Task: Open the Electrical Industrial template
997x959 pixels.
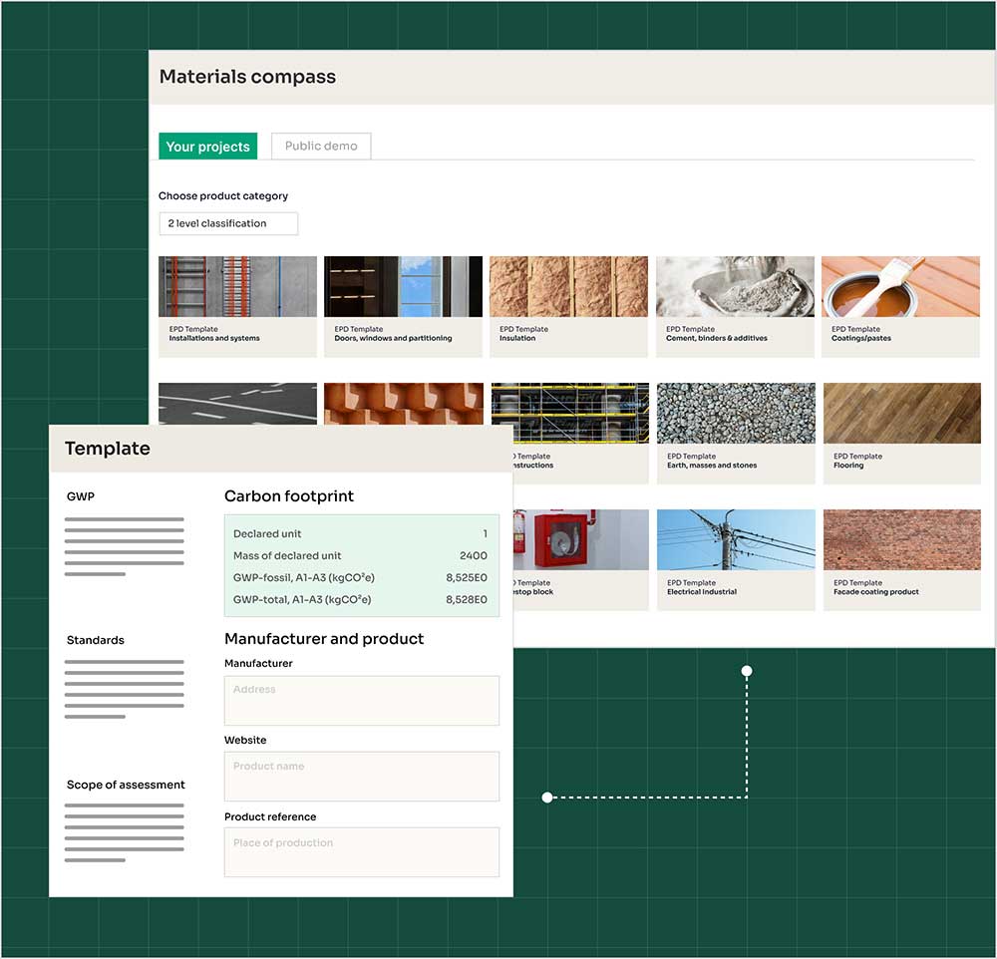Action: [x=735, y=559]
